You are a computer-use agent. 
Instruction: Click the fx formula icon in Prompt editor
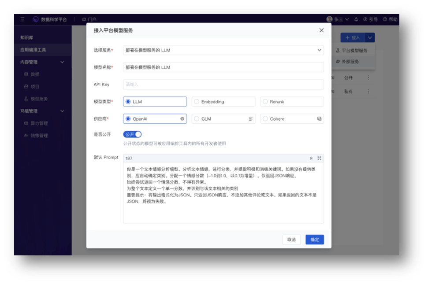(x=311, y=159)
